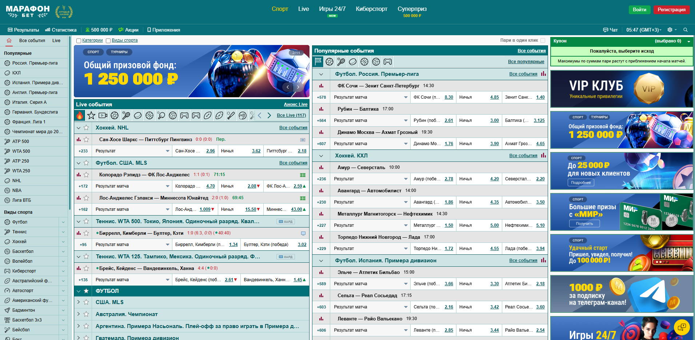Expand Баскетбол in the sports sidebar
Image resolution: width=695 pixels, height=340 pixels.
click(x=63, y=251)
